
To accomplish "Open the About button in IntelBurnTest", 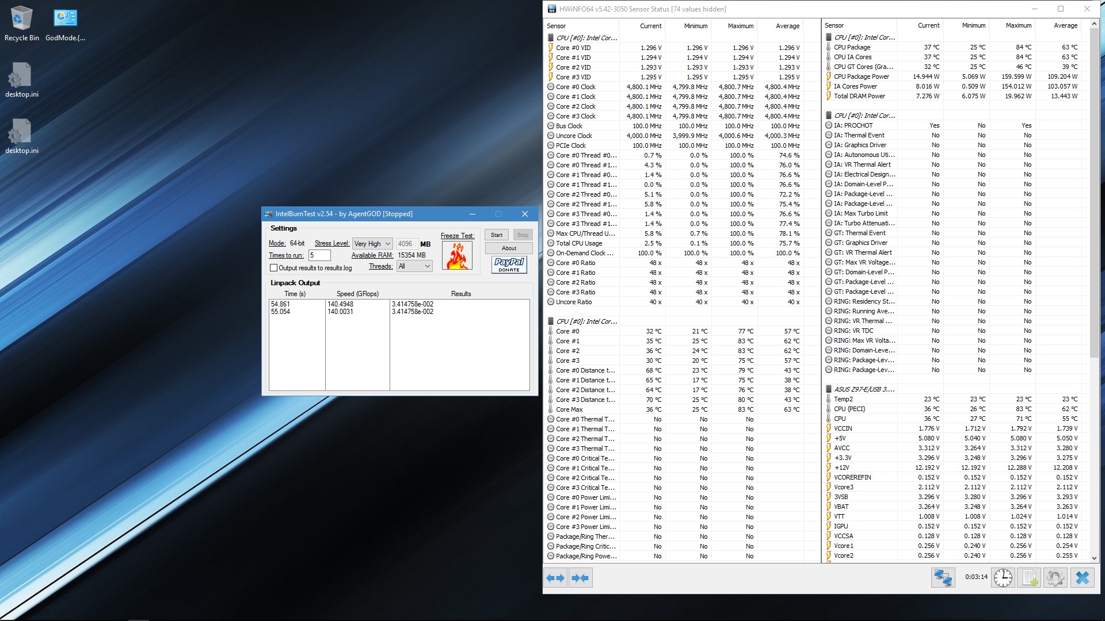I will [509, 248].
